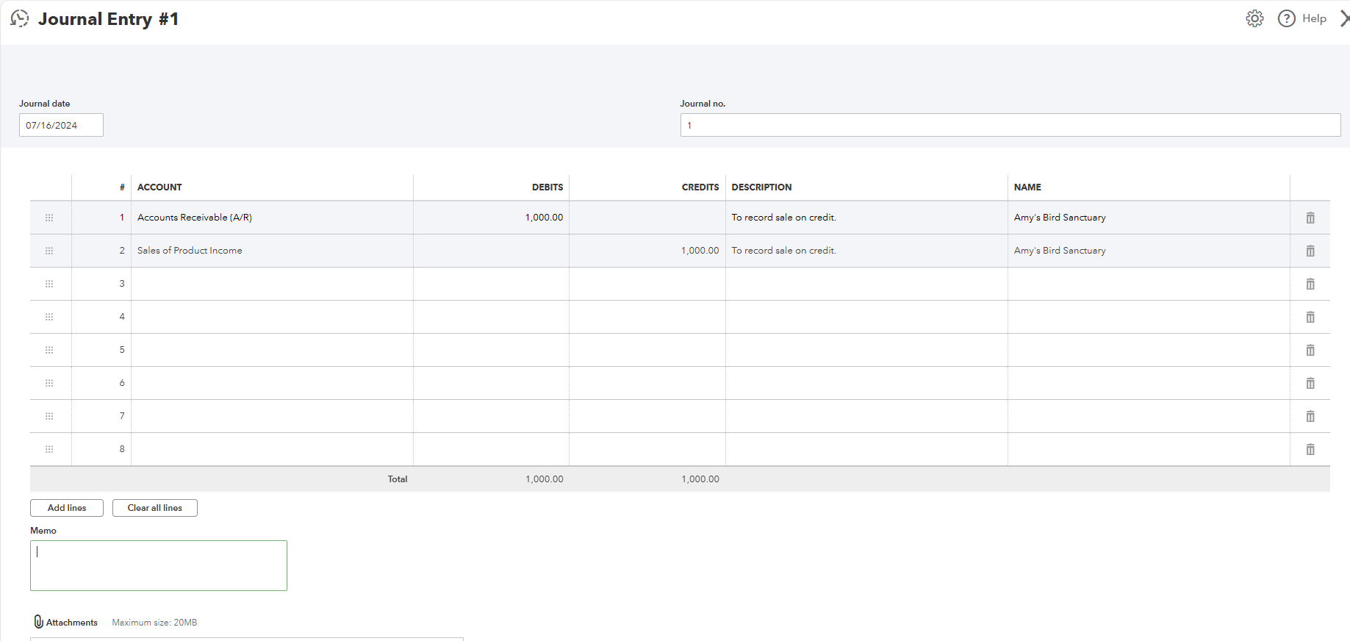
Task: Open the Journal date field
Action: 61,125
